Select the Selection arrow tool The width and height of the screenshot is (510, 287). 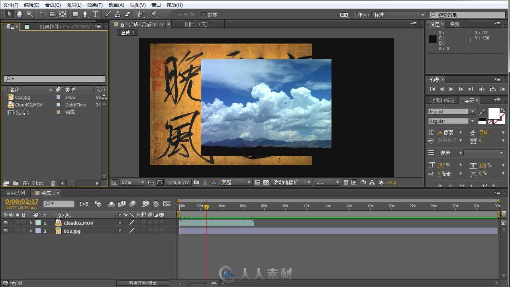coord(10,14)
